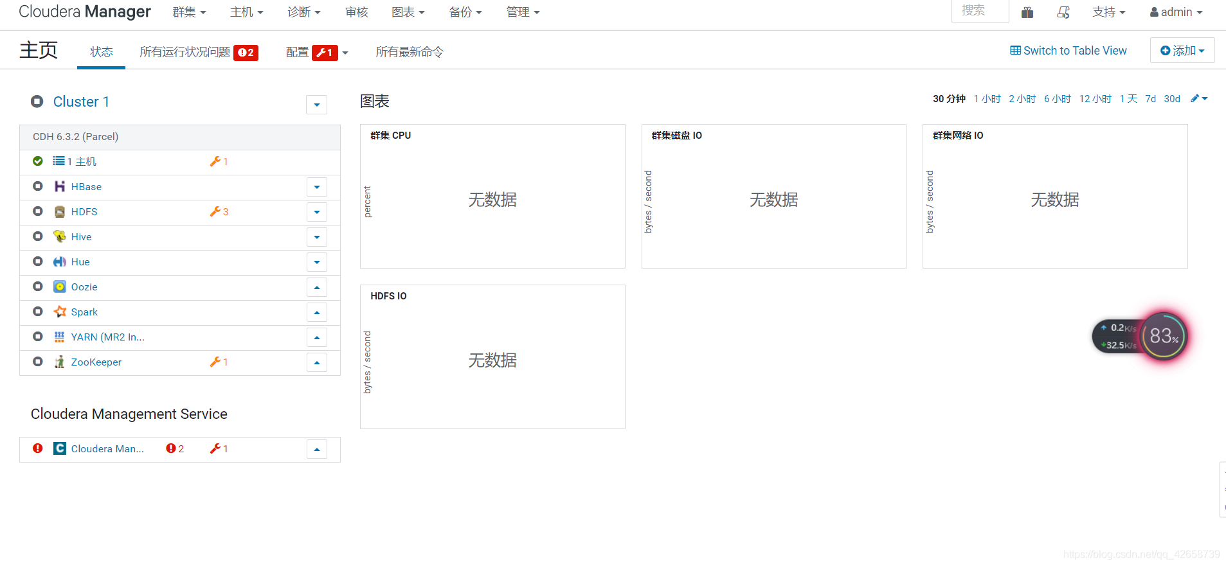
Task: Set chart time range to 1 小时
Action: pyautogui.click(x=987, y=98)
